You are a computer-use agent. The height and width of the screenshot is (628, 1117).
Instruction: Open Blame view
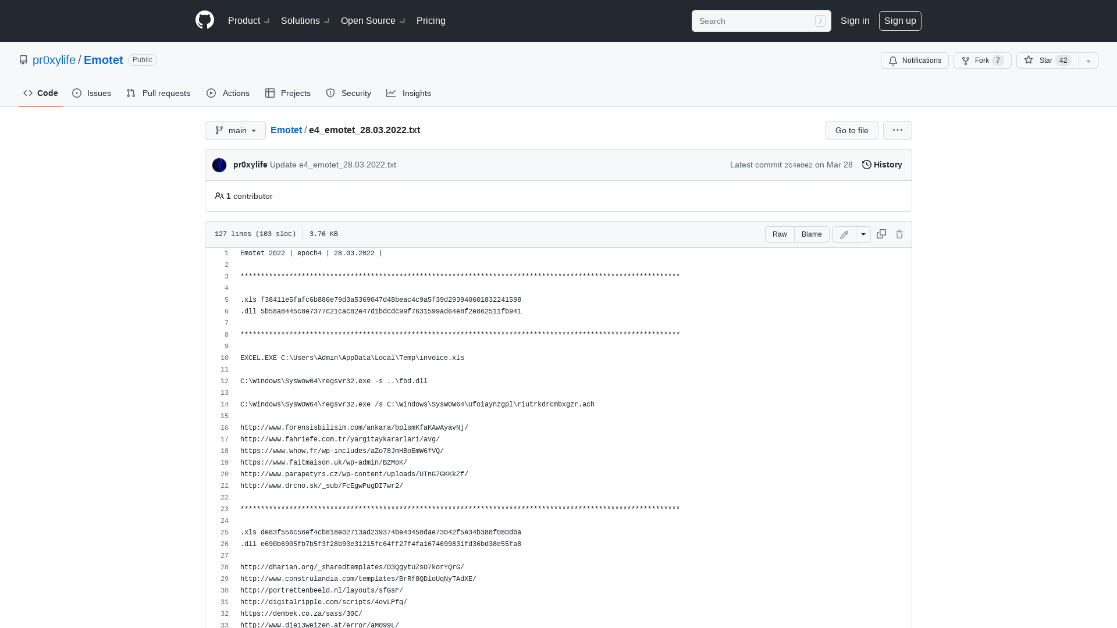click(x=812, y=234)
